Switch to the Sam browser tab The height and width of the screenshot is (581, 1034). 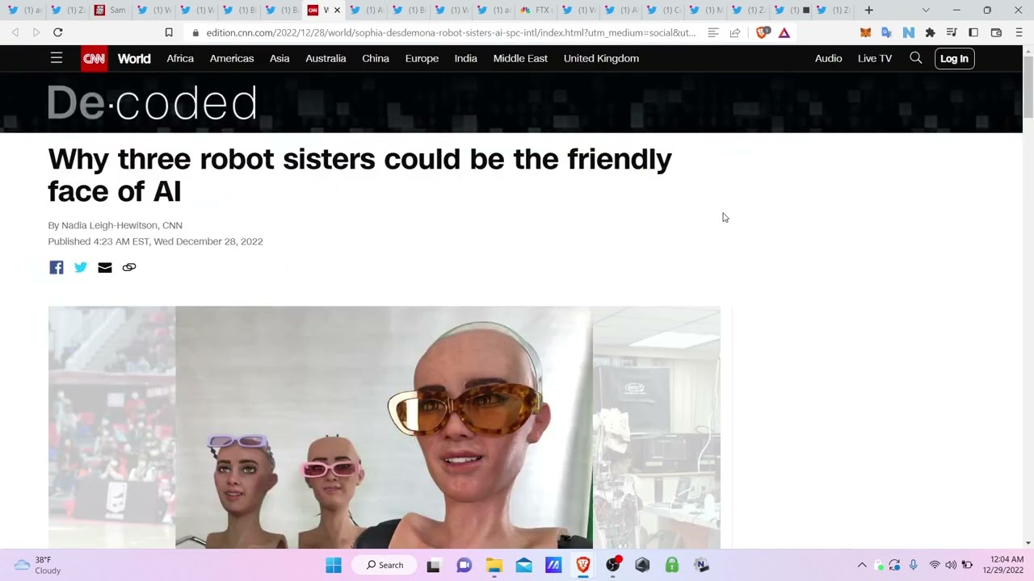click(x=110, y=10)
